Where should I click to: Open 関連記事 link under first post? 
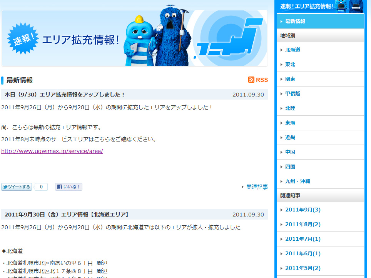coord(257,187)
